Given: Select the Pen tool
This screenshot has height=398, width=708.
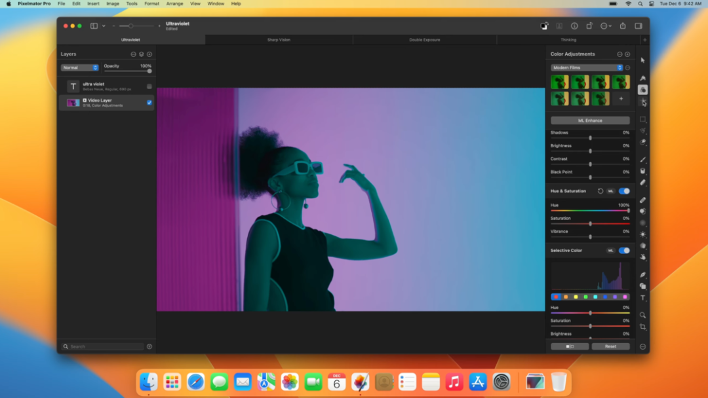Looking at the screenshot, I should [642, 274].
